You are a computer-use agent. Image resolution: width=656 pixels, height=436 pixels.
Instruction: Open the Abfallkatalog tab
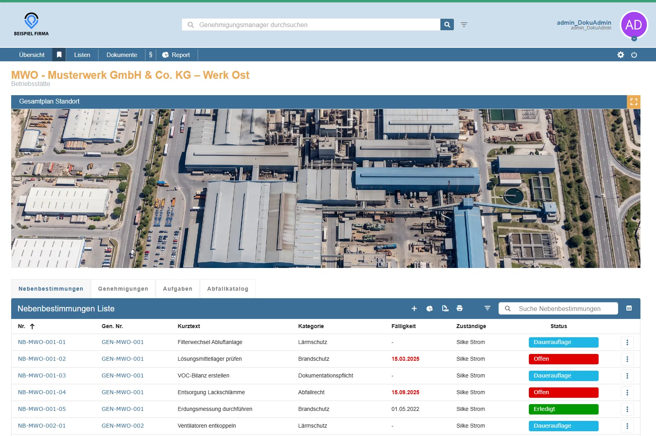tap(228, 289)
